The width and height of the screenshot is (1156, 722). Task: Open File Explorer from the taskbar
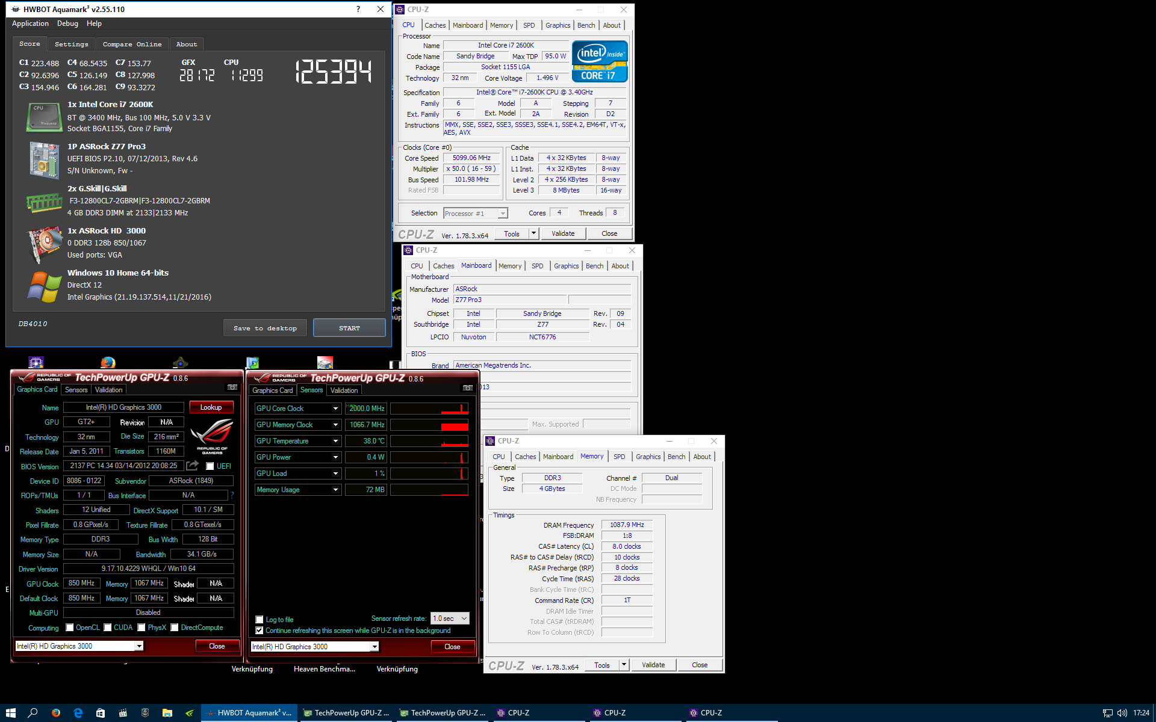[167, 713]
